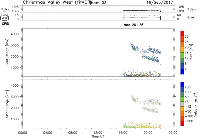
Task: Select the 1000 tick of the velocity panel
Action: 15,119
